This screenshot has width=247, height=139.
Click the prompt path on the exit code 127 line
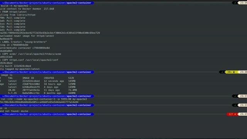[47, 114]
